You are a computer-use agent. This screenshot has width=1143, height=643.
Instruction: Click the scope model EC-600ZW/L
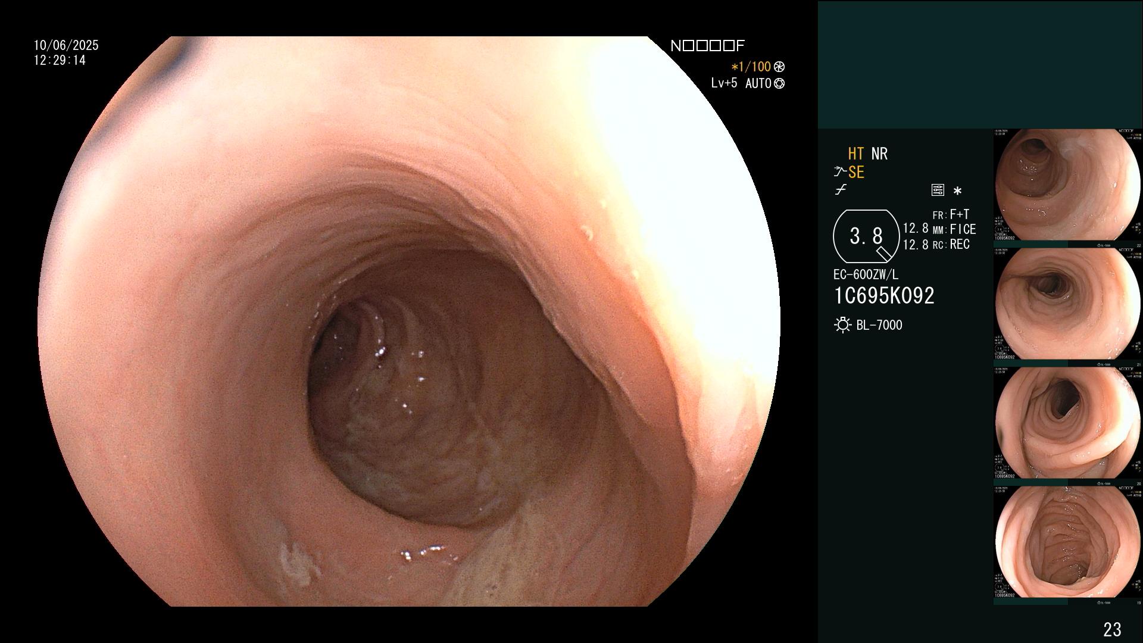click(866, 274)
